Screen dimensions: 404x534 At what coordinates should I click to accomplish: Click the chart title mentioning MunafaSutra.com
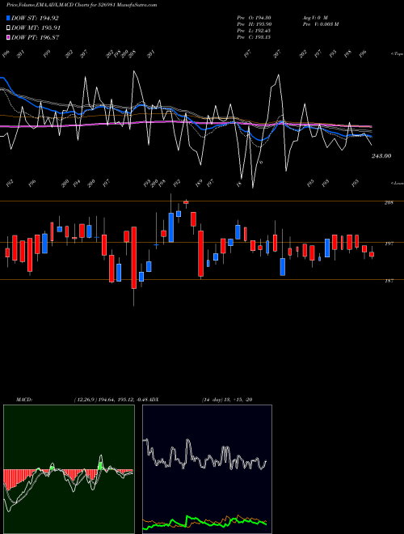(82, 5)
